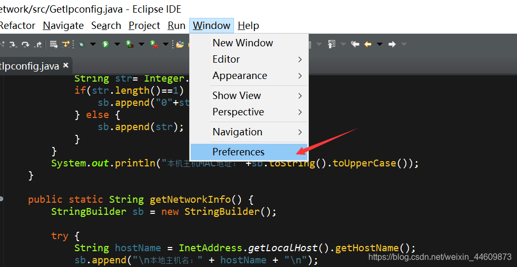
Task: Click the 'try {' code line
Action: (x=65, y=236)
